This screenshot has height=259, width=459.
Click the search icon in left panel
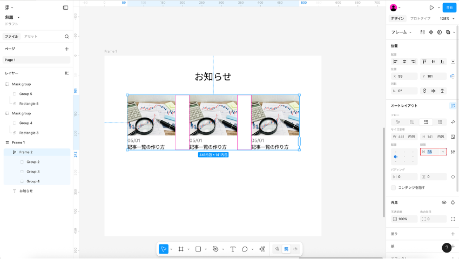pyautogui.click(x=67, y=37)
